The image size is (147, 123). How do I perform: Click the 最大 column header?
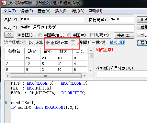click(x=64, y=52)
